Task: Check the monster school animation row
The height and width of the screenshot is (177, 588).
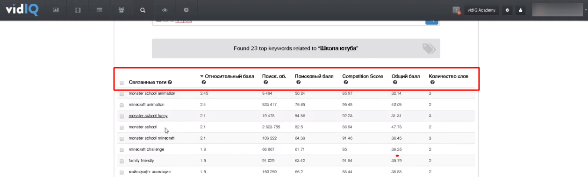Action: pos(122,94)
